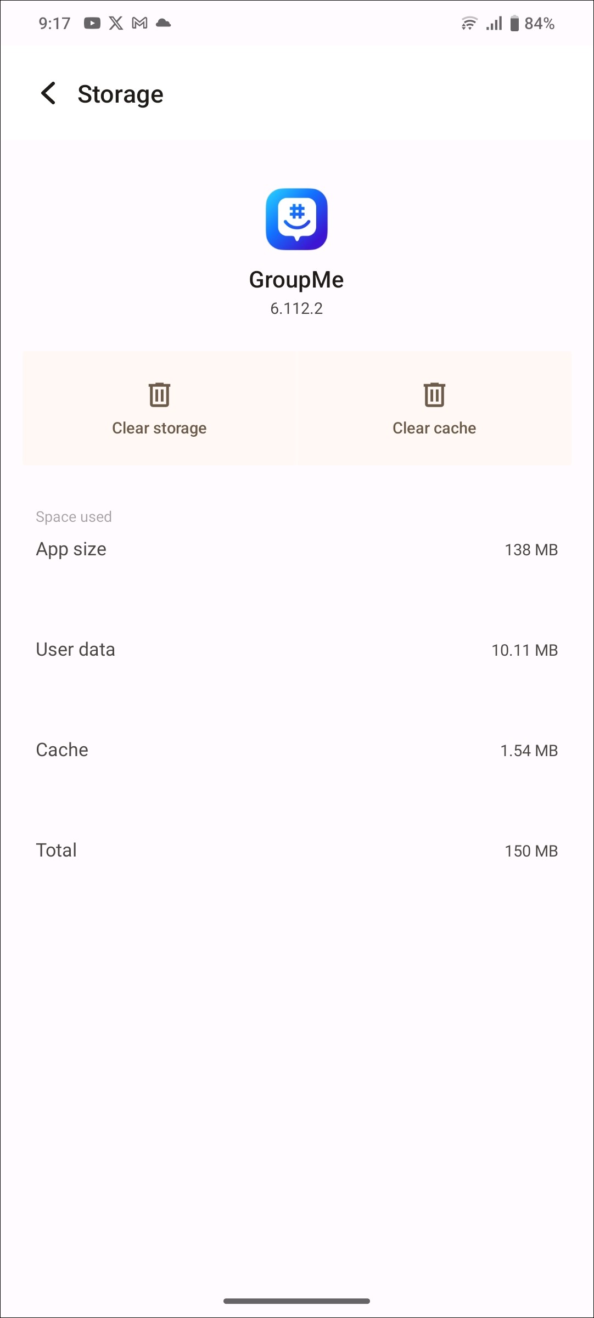Tap the Clear storage trash icon
This screenshot has height=1318, width=594.
point(159,395)
